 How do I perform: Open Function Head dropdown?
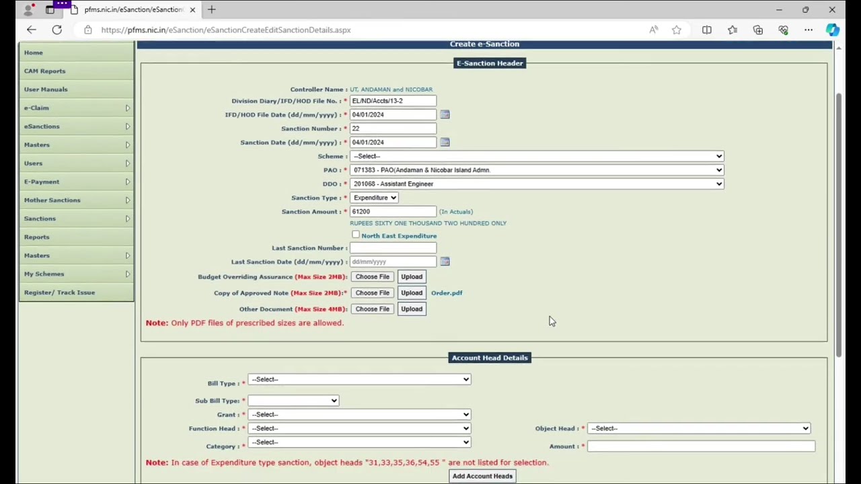(359, 428)
